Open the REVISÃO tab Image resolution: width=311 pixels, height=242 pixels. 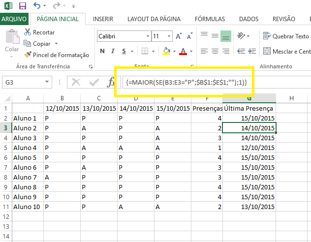284,19
